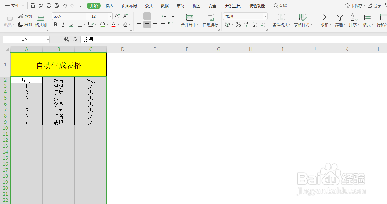Open Conditional Formatting (条件格式) menu
The height and width of the screenshot is (204, 387).
tap(281, 20)
